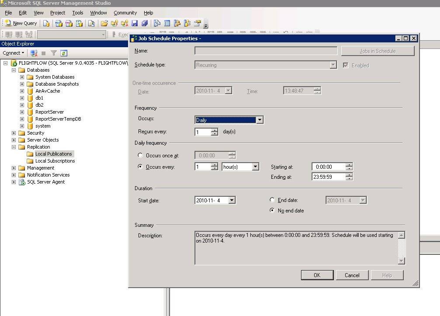Open the Community menu
The width and height of the screenshot is (440, 316).
point(125,13)
